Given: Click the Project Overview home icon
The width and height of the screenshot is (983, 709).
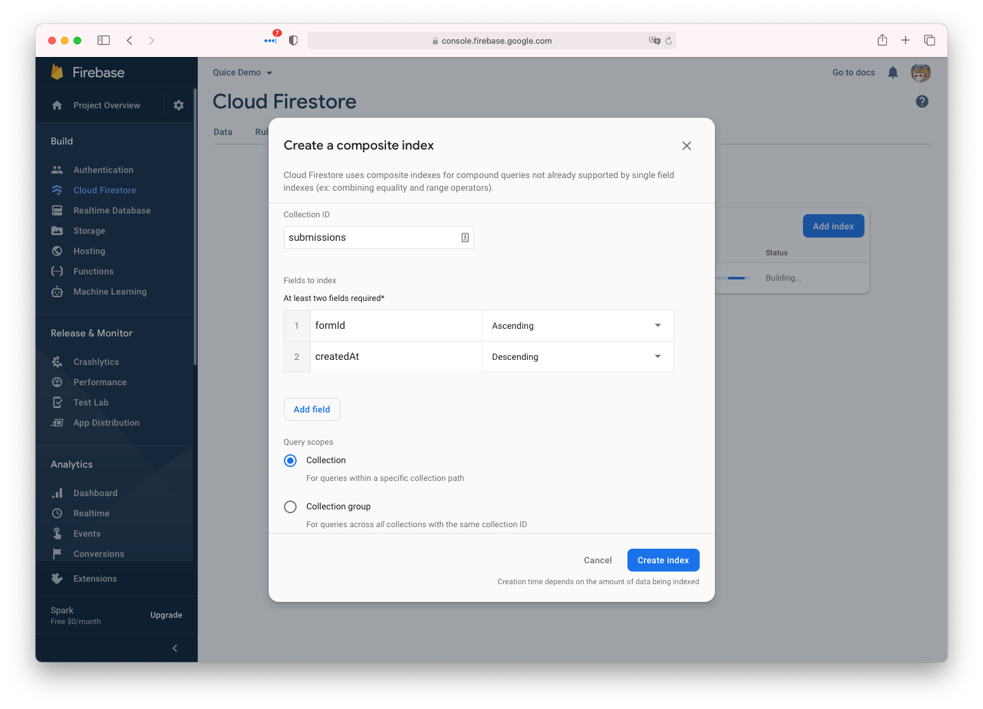Looking at the screenshot, I should tap(57, 105).
